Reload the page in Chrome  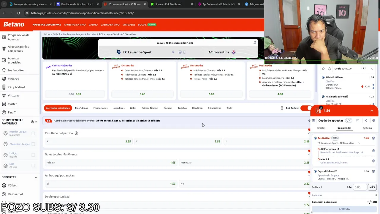(x=18, y=13)
